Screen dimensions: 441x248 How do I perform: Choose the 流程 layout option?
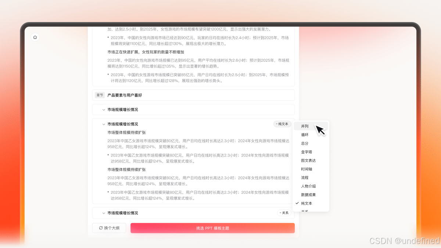tap(311, 177)
